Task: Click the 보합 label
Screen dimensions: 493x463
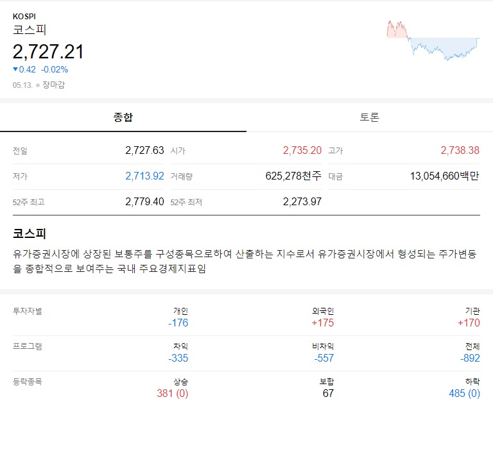Action: point(327,382)
